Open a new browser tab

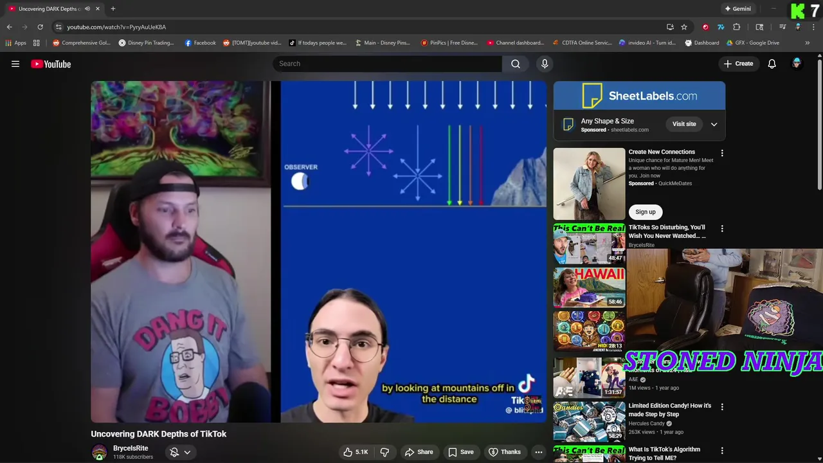click(x=113, y=9)
